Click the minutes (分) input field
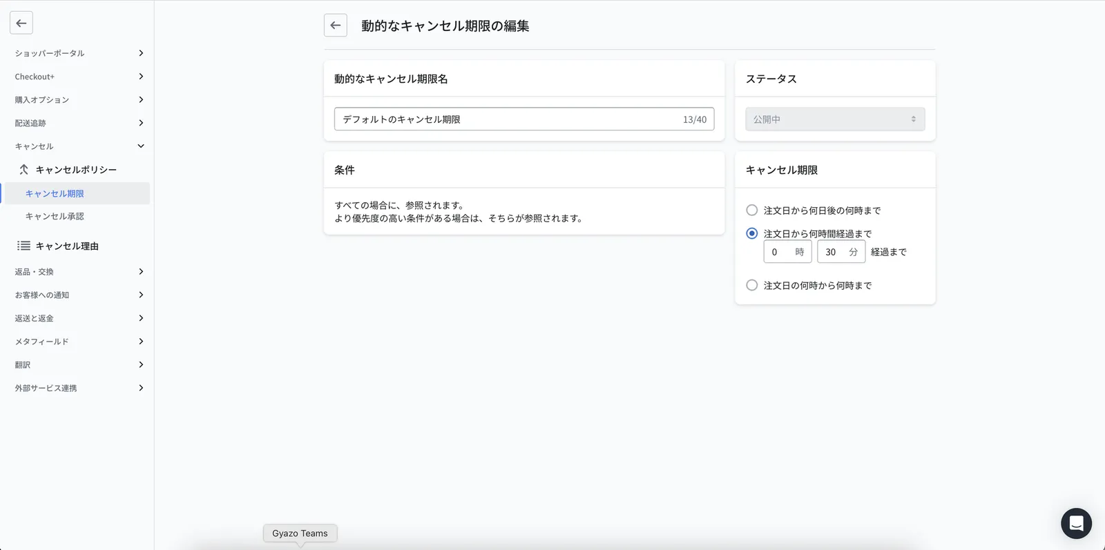Viewport: 1105px width, 550px height. pos(841,252)
